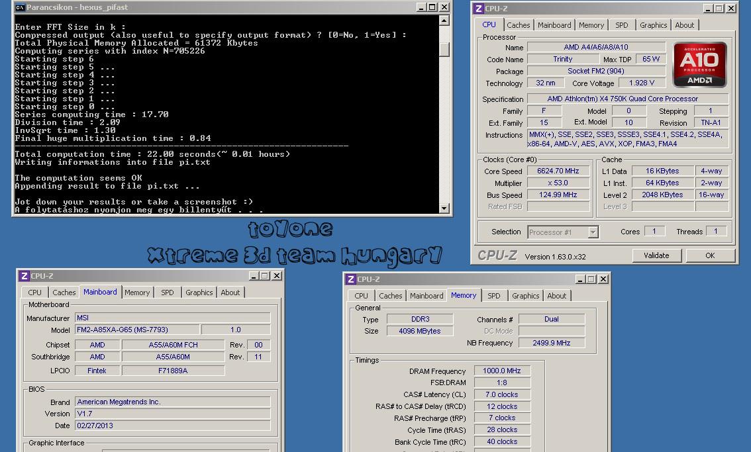Open the Caches tab in the CPU window

point(519,25)
